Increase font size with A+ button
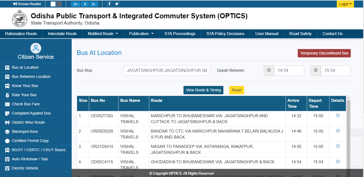Viewport: 364px width, 177px height. coord(76,4)
